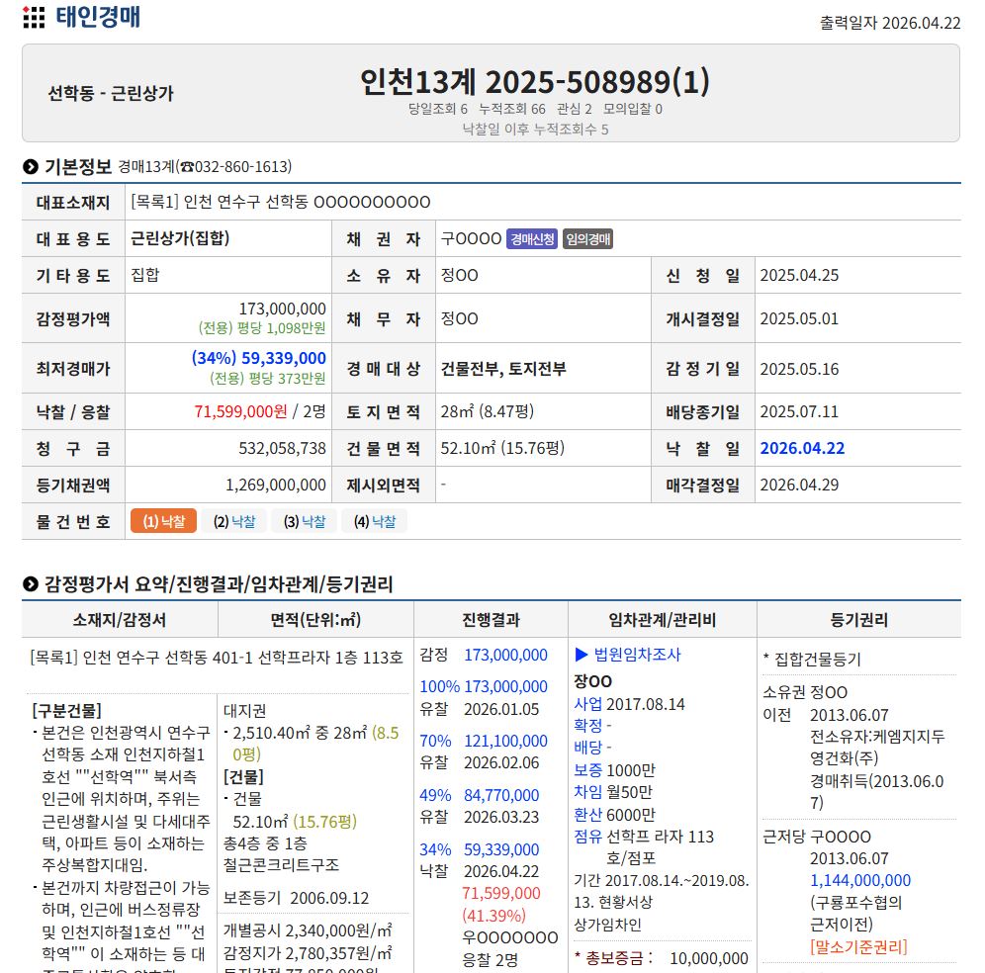Select property number (1) 낙찰 tab
Viewport: 985px width, 973px height.
[x=163, y=521]
